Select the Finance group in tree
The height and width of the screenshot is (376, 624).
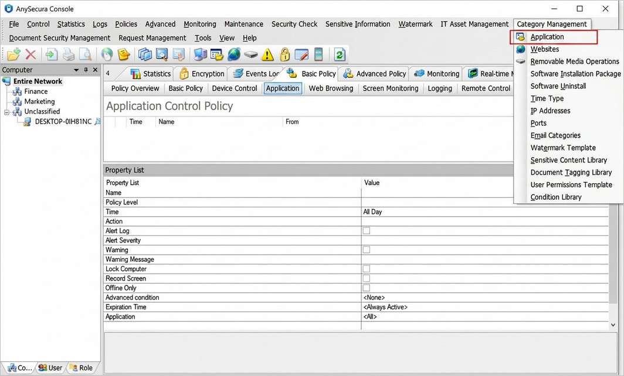point(36,91)
